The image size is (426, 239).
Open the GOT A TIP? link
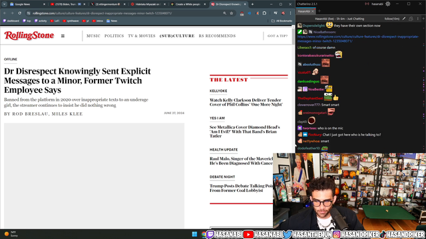[x=278, y=36]
